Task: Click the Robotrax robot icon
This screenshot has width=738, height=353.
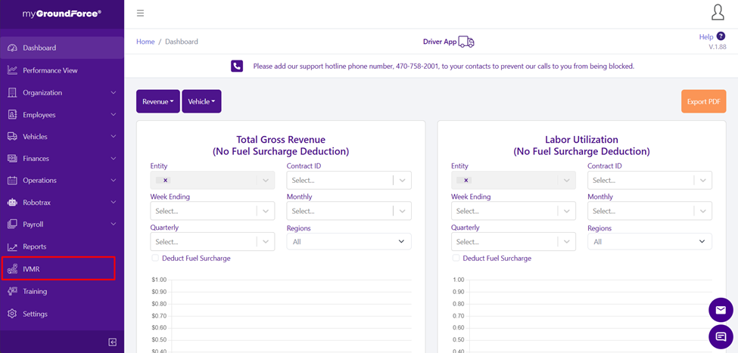Action: click(x=12, y=203)
